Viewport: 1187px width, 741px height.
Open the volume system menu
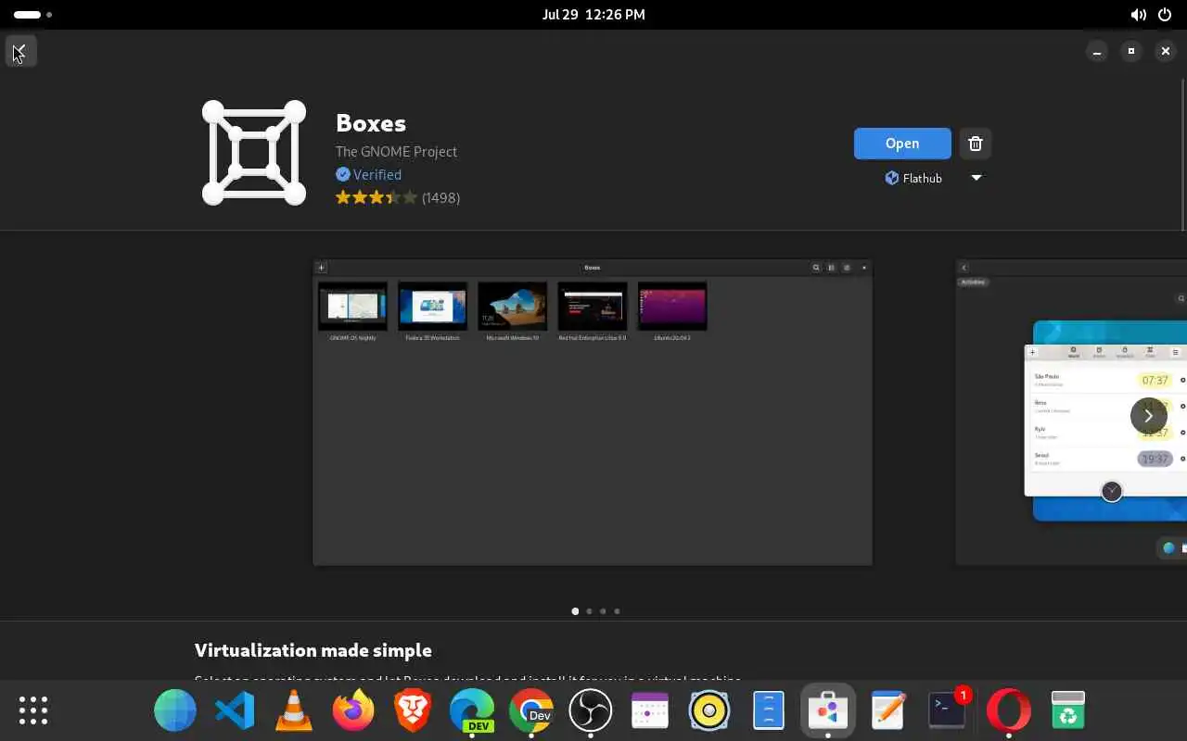tap(1138, 15)
